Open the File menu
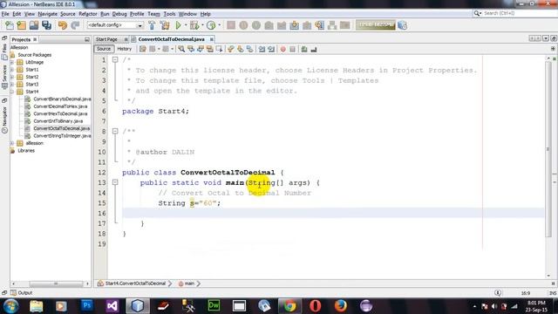Image resolution: width=558 pixels, height=314 pixels. coord(5,14)
